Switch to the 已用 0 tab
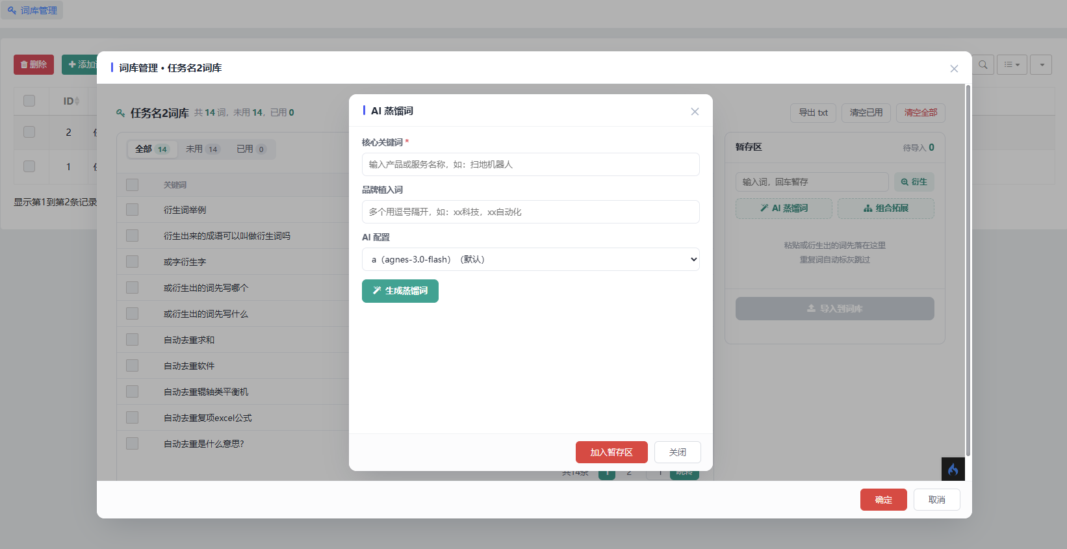Viewport: 1067px width, 549px height. pos(251,149)
